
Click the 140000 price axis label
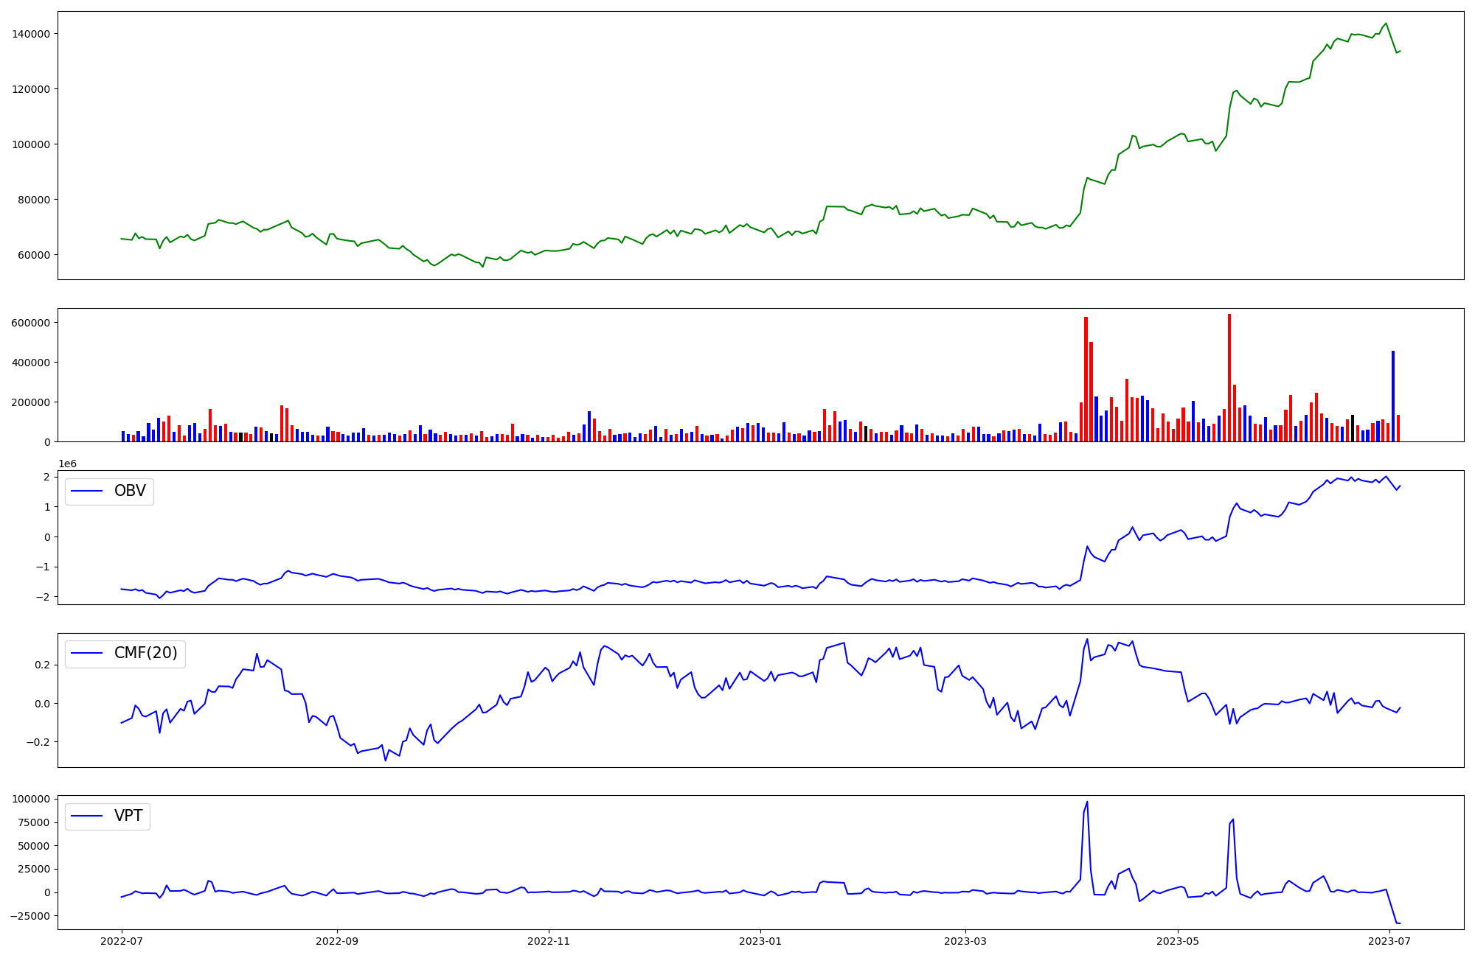(x=30, y=34)
